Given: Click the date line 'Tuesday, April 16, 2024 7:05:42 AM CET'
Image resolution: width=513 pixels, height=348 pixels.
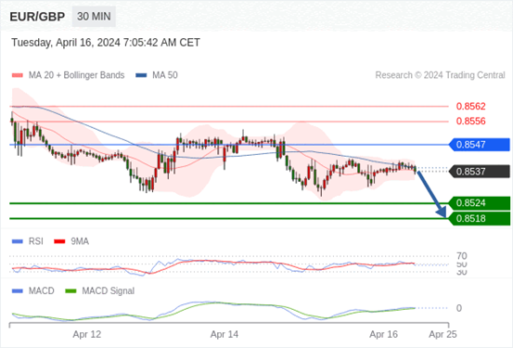Looking at the screenshot, I should (106, 43).
